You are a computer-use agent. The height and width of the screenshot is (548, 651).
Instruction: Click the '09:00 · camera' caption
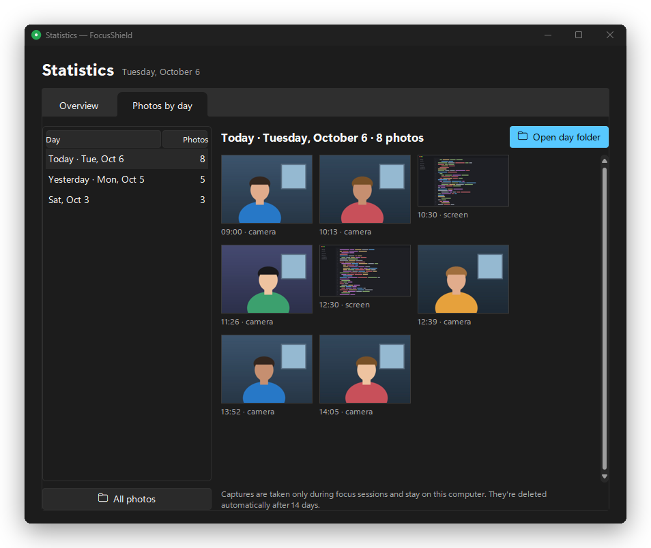click(x=248, y=232)
